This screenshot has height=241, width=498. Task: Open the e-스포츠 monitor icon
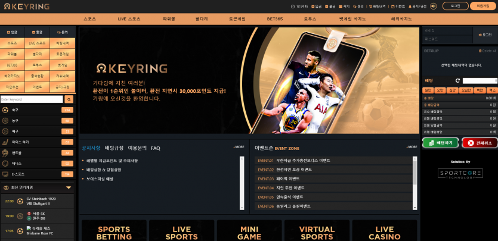tap(5, 174)
